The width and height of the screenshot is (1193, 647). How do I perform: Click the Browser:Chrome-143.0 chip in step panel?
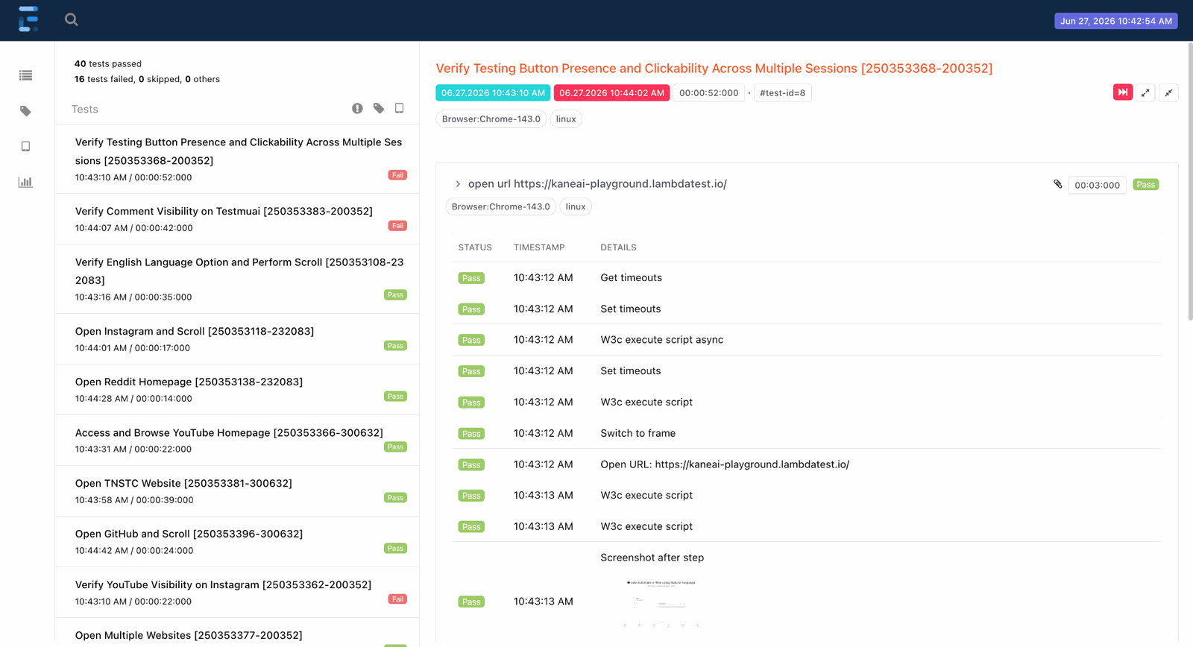[501, 207]
